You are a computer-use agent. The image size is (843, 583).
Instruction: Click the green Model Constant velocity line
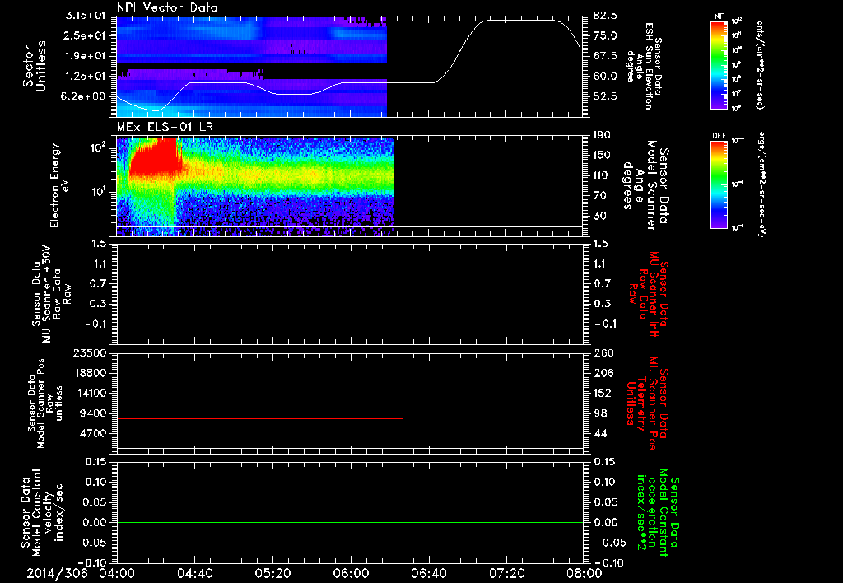pyautogui.click(x=349, y=522)
